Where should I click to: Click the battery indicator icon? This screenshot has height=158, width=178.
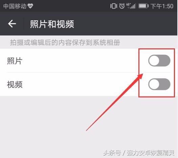pos(143,6)
